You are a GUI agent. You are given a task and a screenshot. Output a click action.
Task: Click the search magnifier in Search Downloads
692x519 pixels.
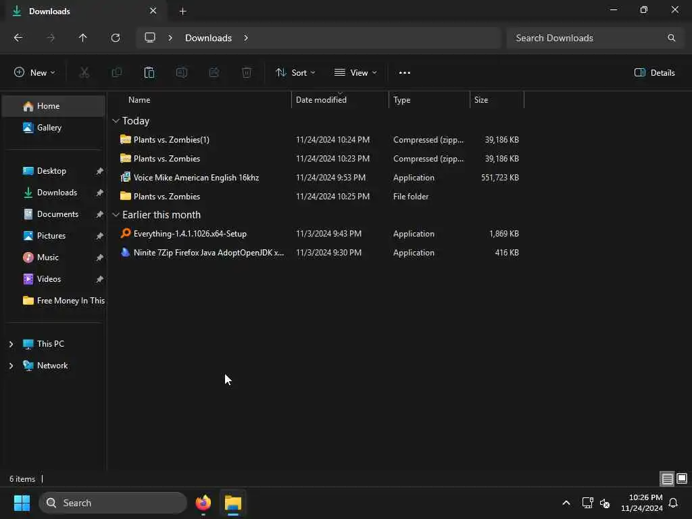671,38
